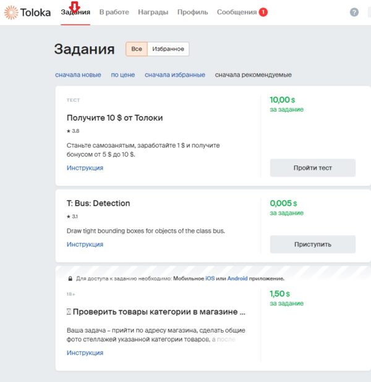Click the 3.1 star rating of Bus task
This screenshot has height=382, width=371.
click(x=73, y=217)
